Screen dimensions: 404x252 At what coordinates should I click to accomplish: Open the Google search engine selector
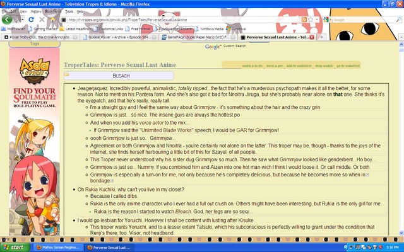[326, 20]
